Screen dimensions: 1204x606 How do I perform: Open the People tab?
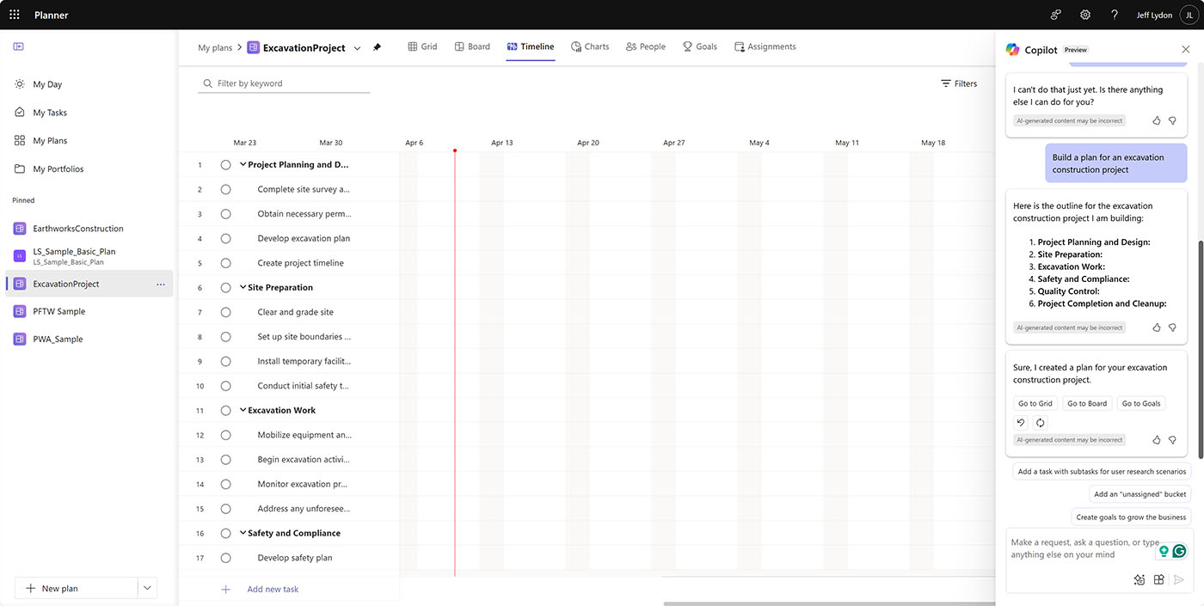(646, 46)
